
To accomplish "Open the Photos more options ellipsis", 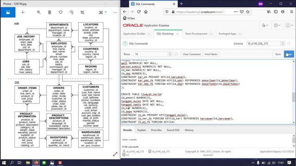I will pos(115,12).
